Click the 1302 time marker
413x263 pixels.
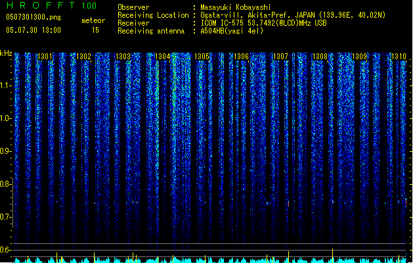83,56
